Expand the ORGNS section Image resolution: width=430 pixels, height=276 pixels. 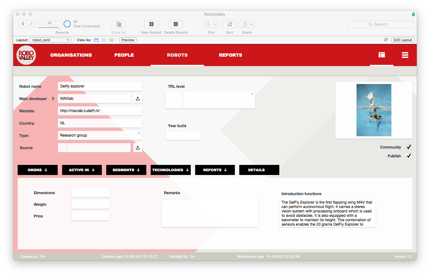click(x=38, y=170)
